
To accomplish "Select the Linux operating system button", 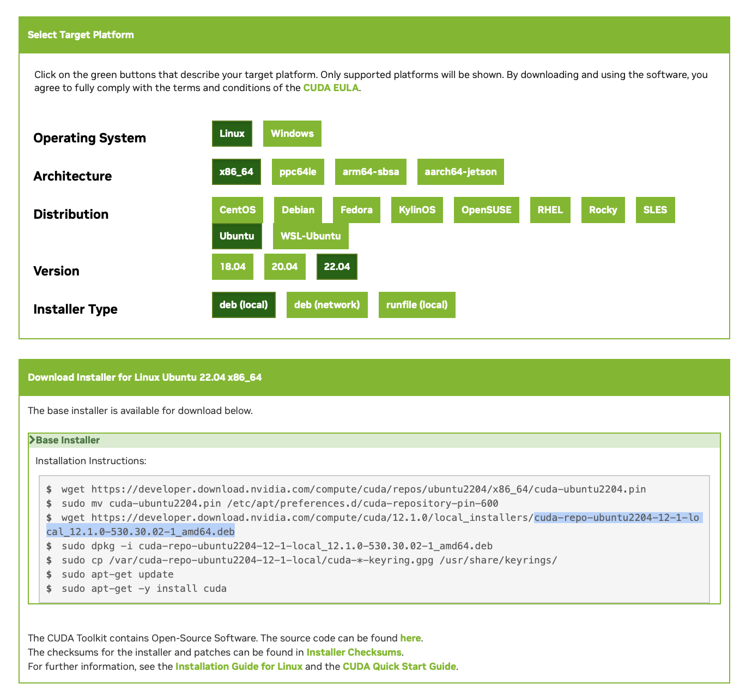I will 232,134.
